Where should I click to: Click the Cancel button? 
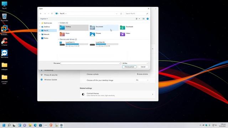tap(143, 67)
